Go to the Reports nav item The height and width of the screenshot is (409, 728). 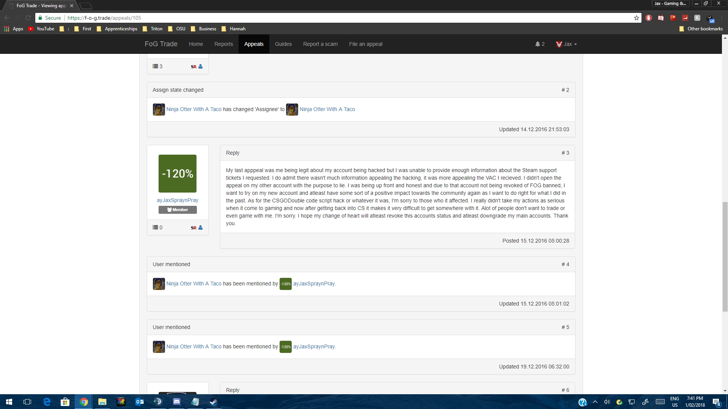tap(223, 44)
